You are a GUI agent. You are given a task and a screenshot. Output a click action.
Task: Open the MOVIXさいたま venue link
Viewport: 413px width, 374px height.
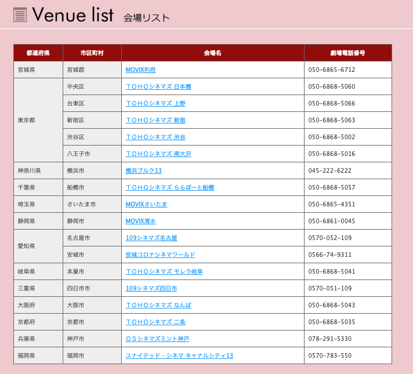click(146, 204)
